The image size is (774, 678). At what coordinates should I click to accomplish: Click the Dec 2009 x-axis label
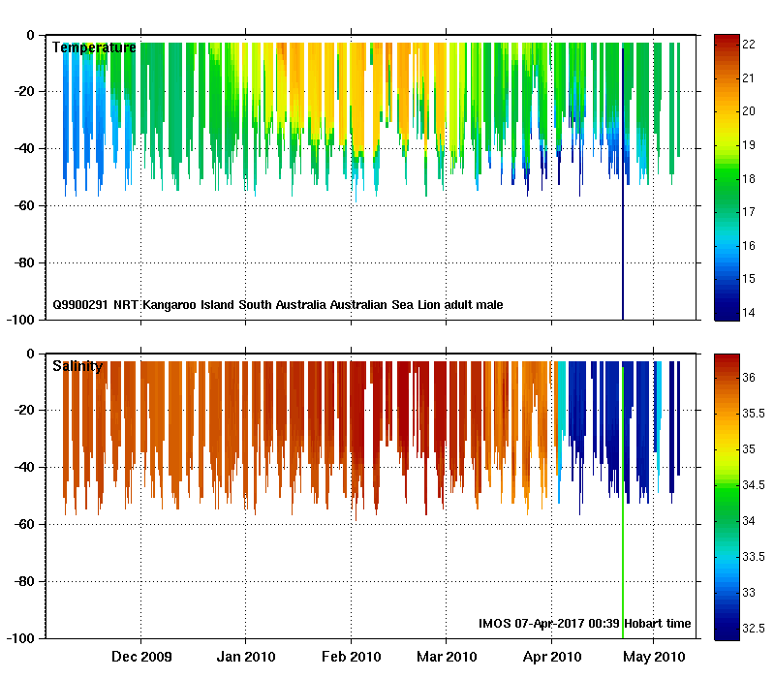pos(141,657)
